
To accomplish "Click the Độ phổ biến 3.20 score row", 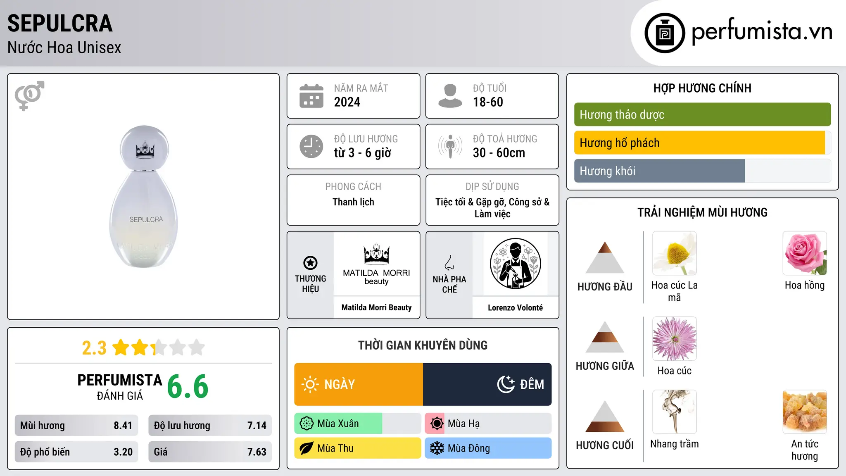I will click(x=76, y=452).
